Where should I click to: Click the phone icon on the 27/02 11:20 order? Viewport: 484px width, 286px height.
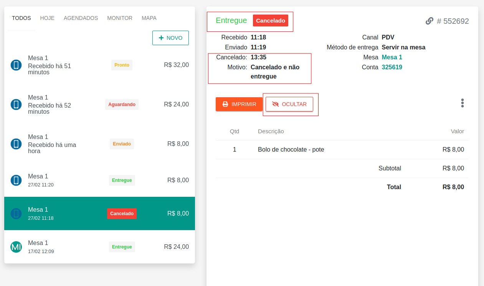pyautogui.click(x=16, y=180)
